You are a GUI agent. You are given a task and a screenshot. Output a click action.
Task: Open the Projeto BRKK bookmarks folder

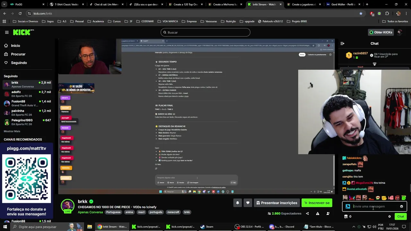(x=297, y=21)
